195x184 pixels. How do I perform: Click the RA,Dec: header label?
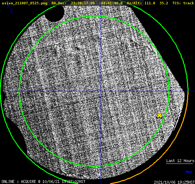tap(59, 3)
